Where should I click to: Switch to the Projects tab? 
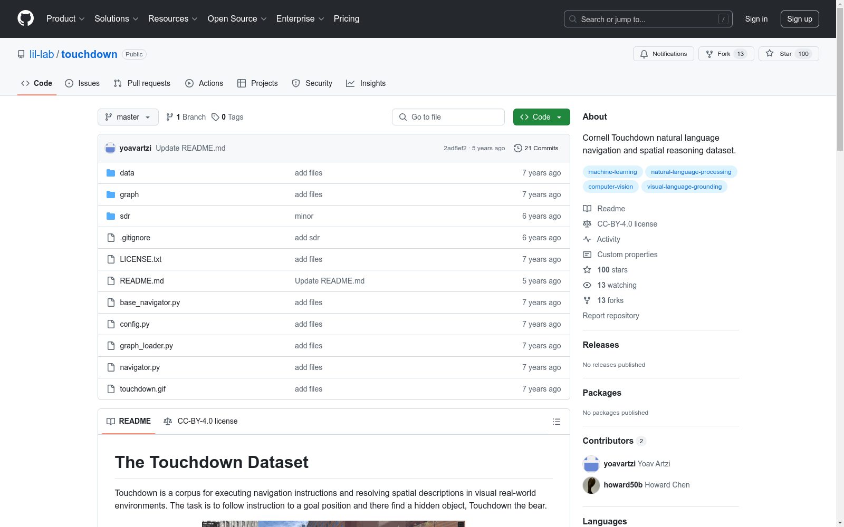coord(257,83)
